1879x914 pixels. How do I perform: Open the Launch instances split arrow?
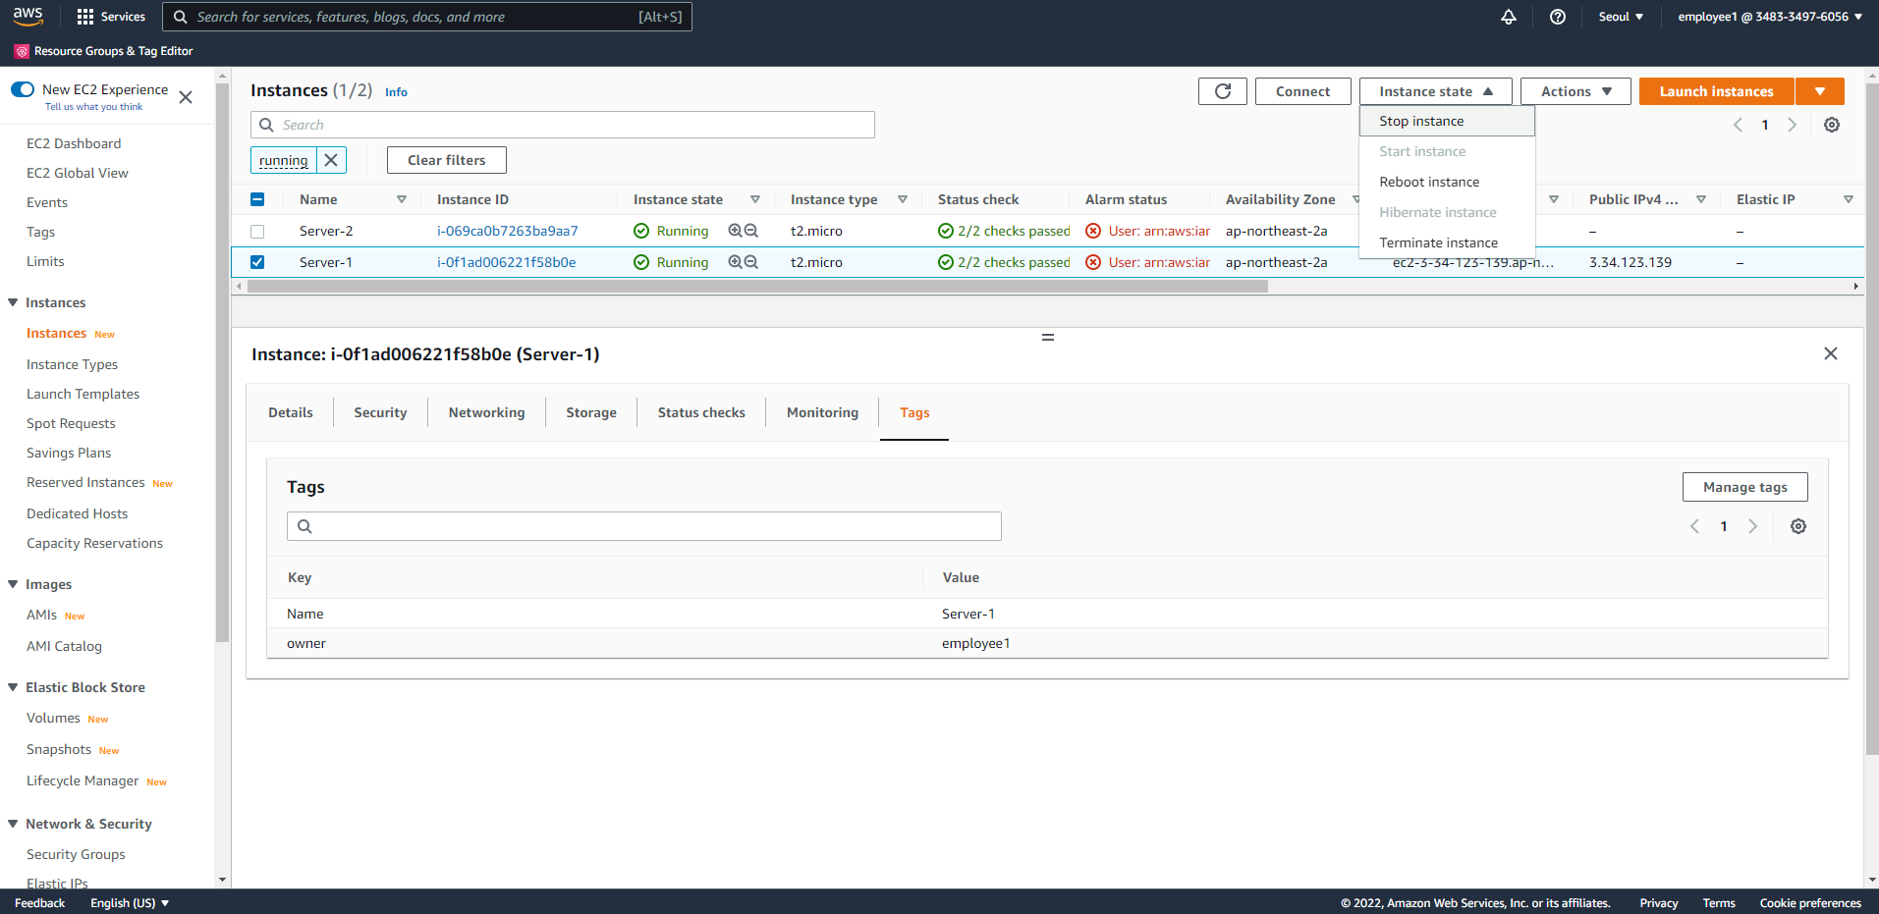1820,91
